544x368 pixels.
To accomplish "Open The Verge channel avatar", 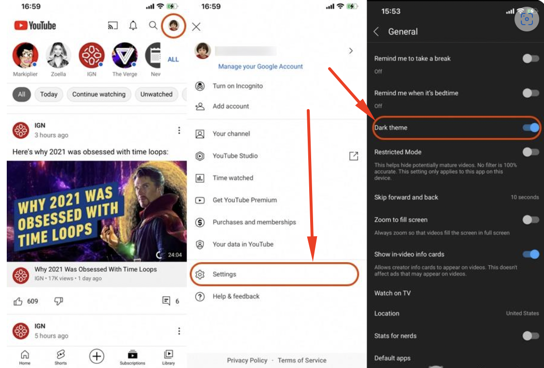I will 125,55.
